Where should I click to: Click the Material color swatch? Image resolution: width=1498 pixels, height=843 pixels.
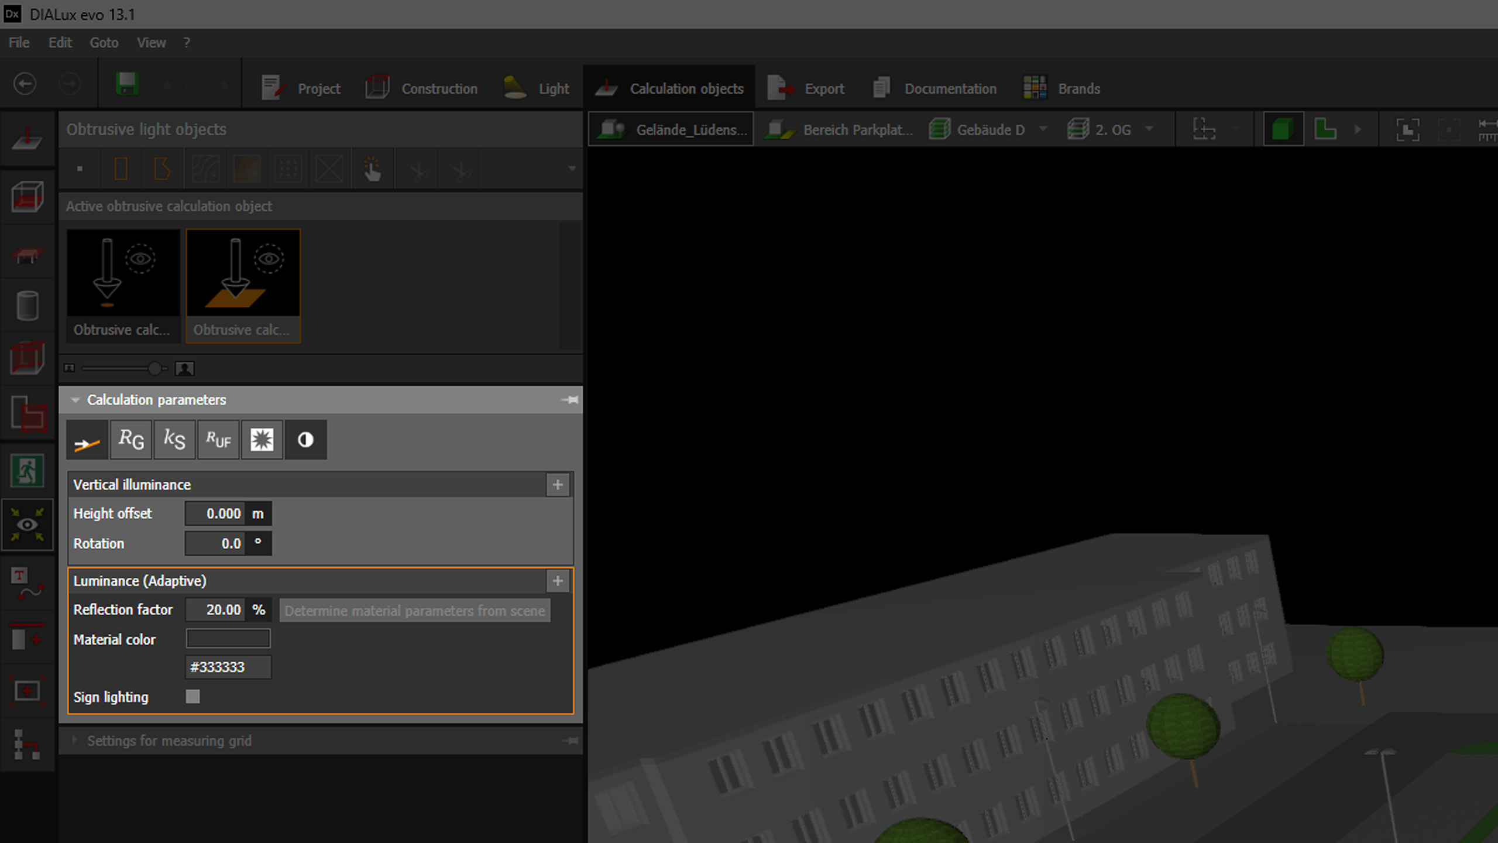point(228,639)
